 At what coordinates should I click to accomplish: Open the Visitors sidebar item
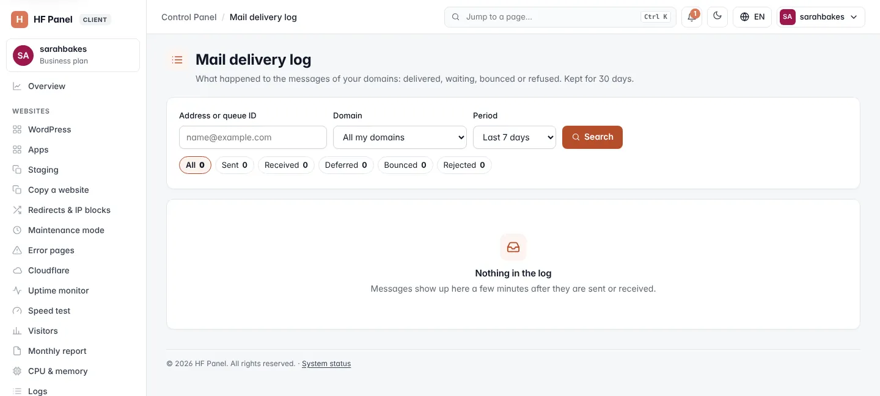pos(73,331)
